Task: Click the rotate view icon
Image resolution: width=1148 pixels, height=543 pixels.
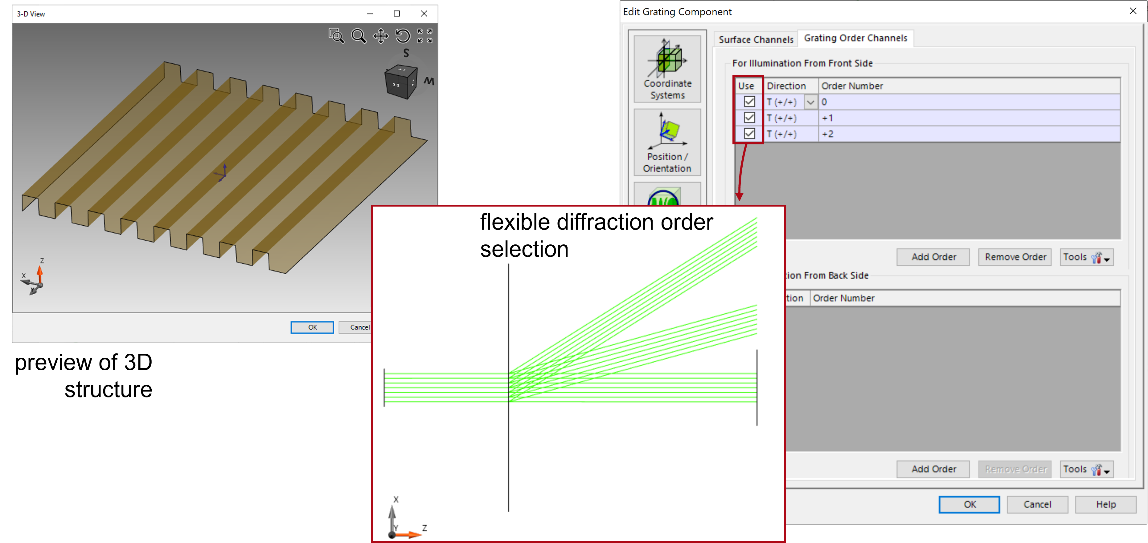Action: (402, 36)
